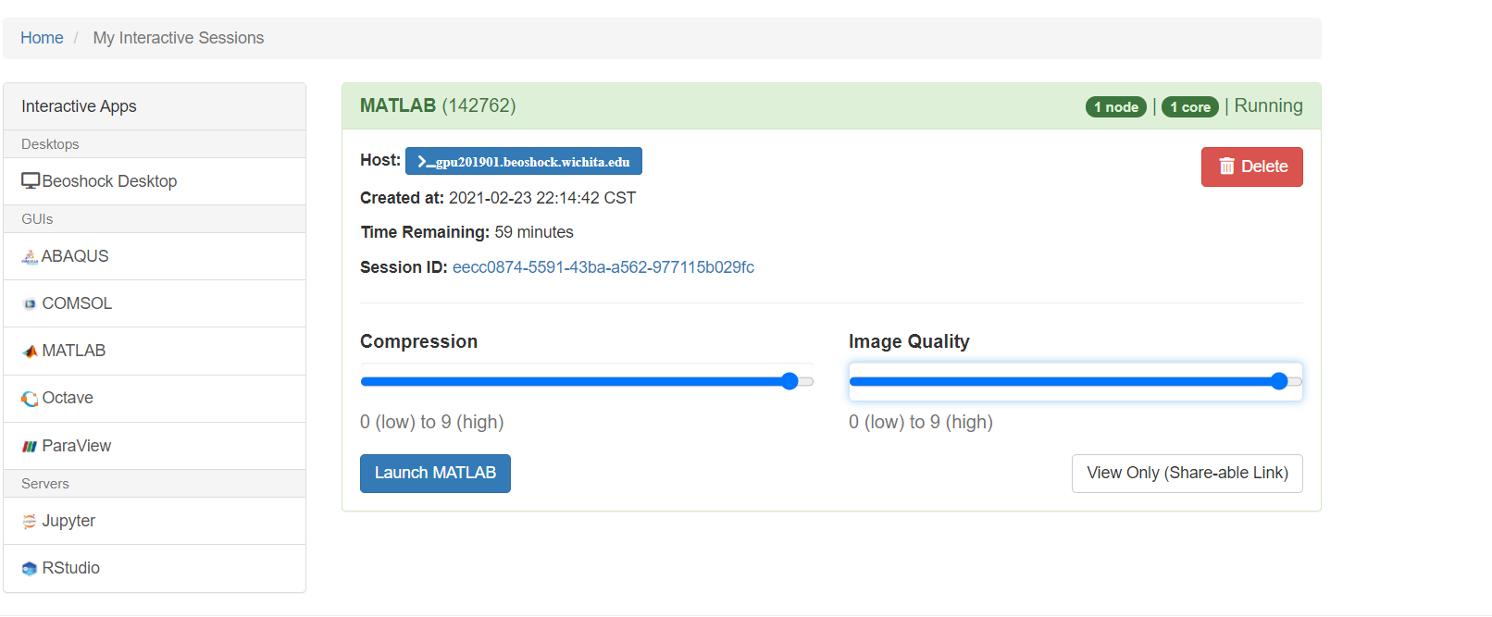Click View Only (Share-able Link) button
This screenshot has height=617, width=1492.
[1187, 473]
